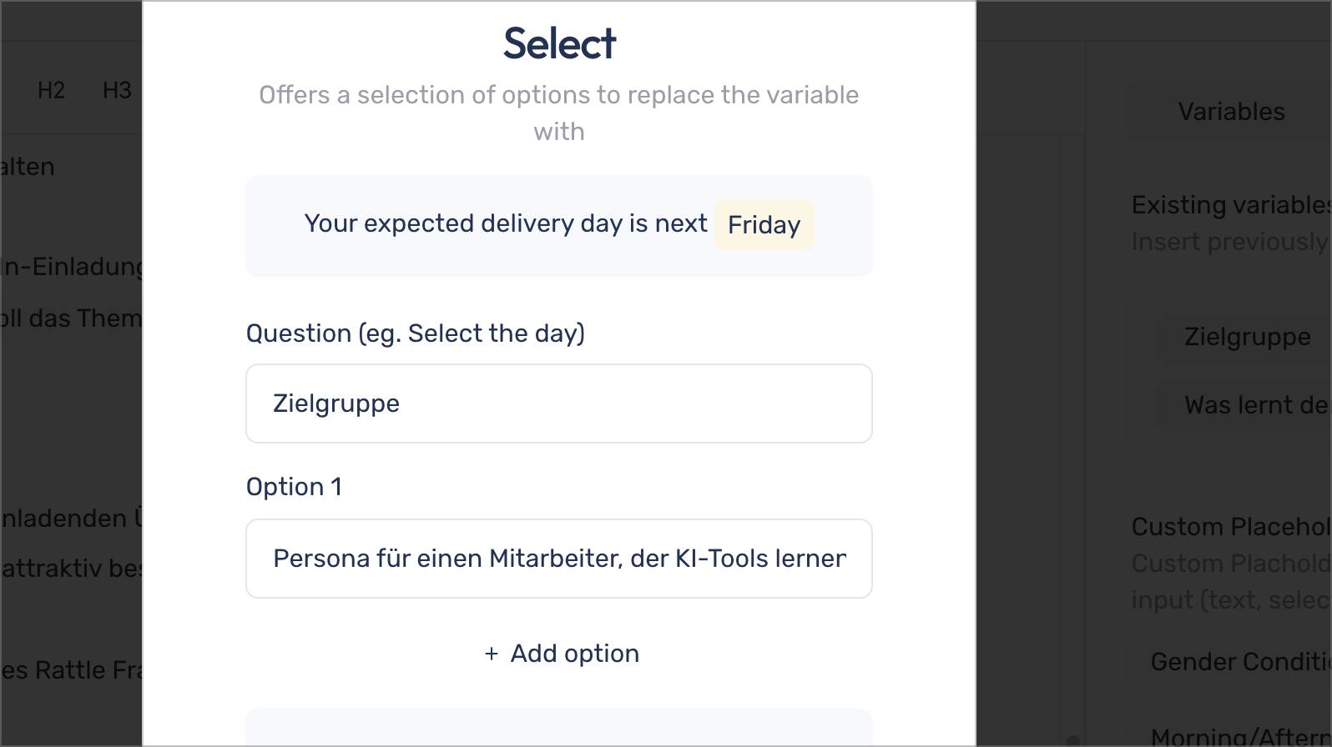Click the Existing variables heading

[x=1231, y=205]
